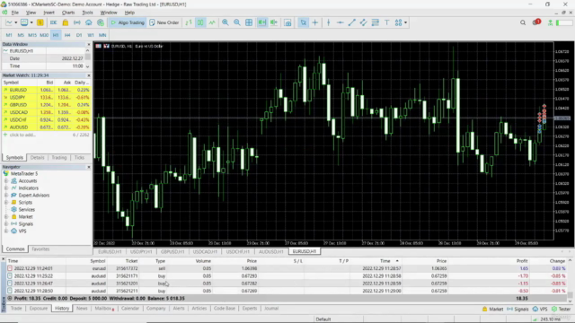Select H4 timeframe
575x323 pixels.
click(x=67, y=35)
